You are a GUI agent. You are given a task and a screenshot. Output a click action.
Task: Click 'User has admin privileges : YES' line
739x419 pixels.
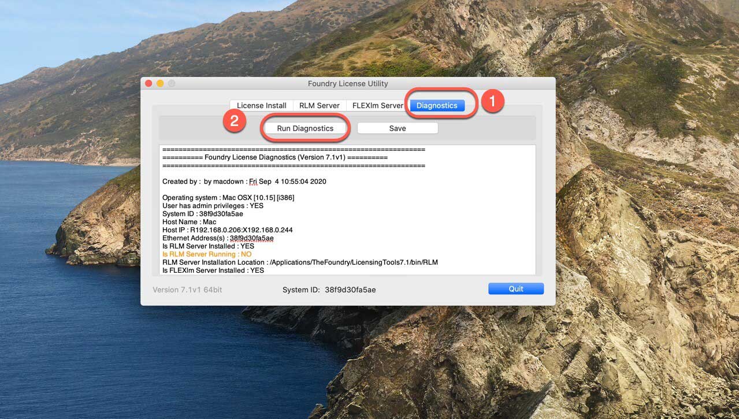click(213, 206)
